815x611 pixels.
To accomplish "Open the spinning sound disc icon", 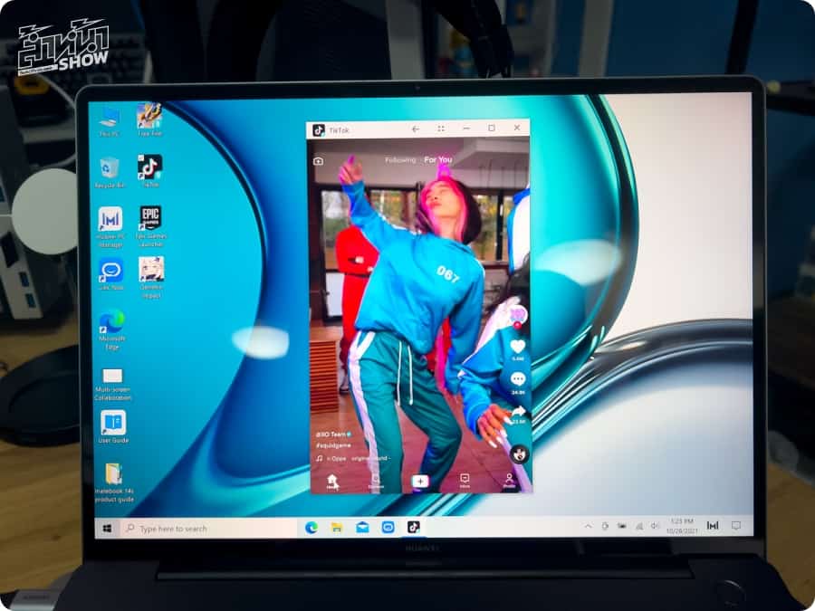I will [x=519, y=454].
